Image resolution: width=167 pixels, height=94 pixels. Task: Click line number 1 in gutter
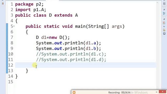click(x=12, y=4)
